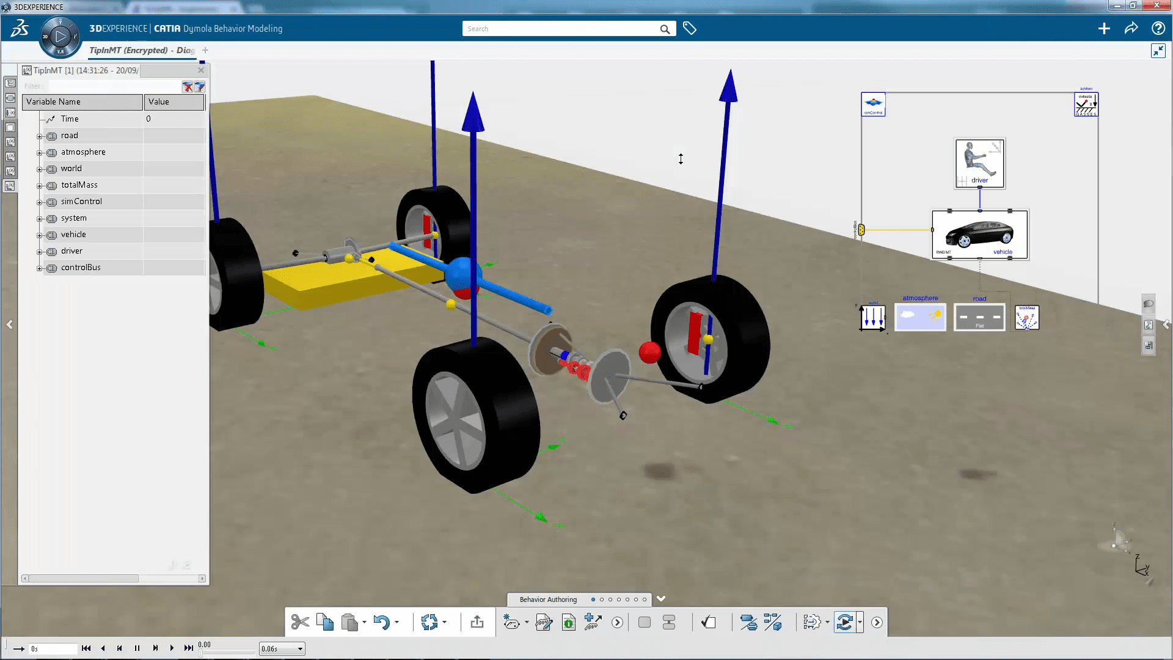Open the paste options dropdown arrow
This screenshot has width=1173, height=660.
tap(364, 622)
